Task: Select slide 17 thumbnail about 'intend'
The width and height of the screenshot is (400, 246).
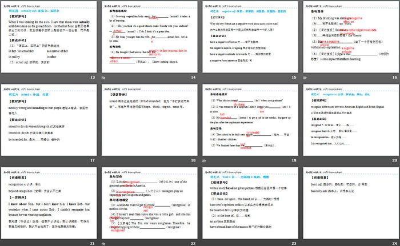Action: pyautogui.click(x=49, y=120)
